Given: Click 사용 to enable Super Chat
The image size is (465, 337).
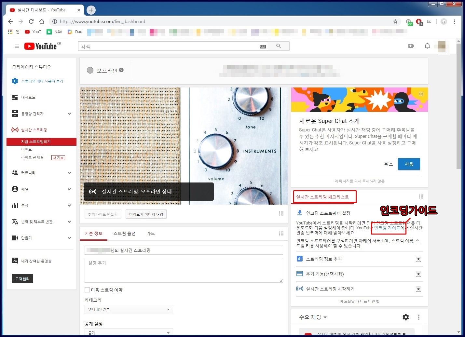Looking at the screenshot, I should (x=409, y=164).
